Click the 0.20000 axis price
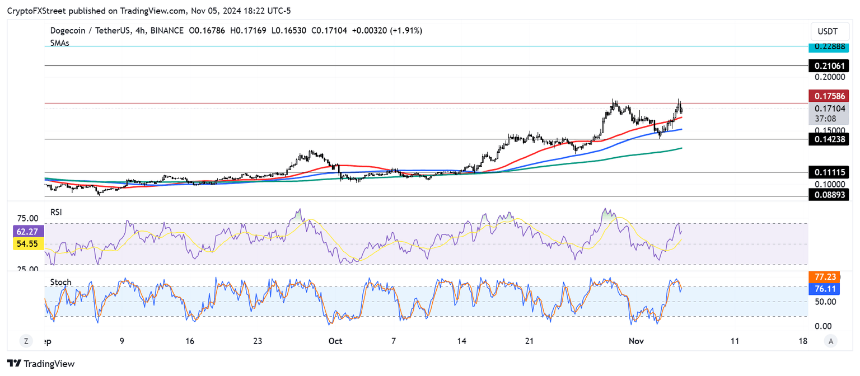Image resolution: width=860 pixels, height=376 pixels. [x=829, y=77]
